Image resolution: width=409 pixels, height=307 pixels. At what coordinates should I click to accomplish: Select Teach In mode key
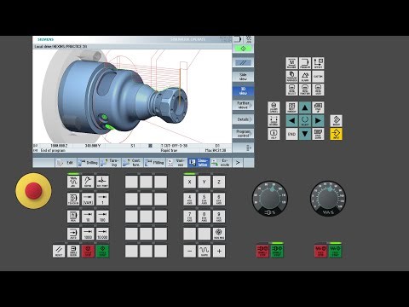tap(73, 200)
